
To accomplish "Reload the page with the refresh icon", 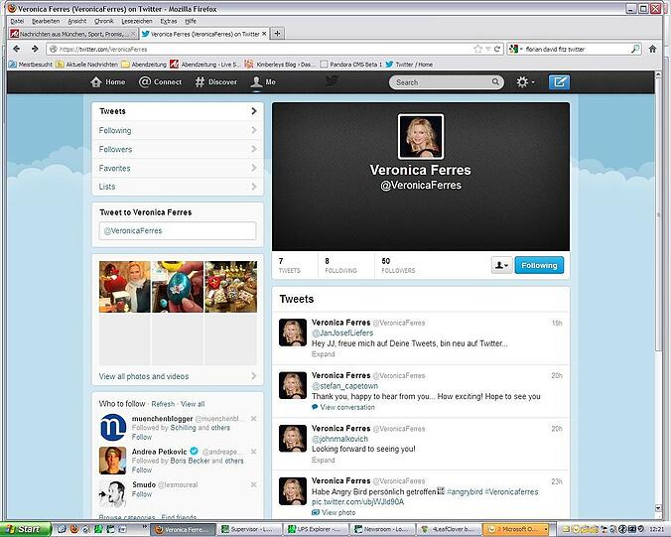I will point(497,49).
